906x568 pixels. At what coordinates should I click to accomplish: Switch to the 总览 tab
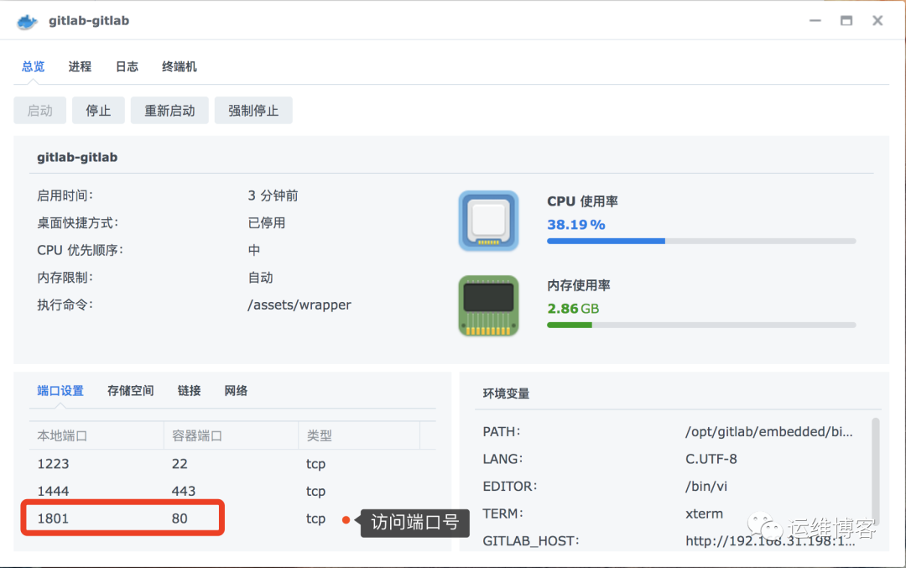tap(33, 66)
